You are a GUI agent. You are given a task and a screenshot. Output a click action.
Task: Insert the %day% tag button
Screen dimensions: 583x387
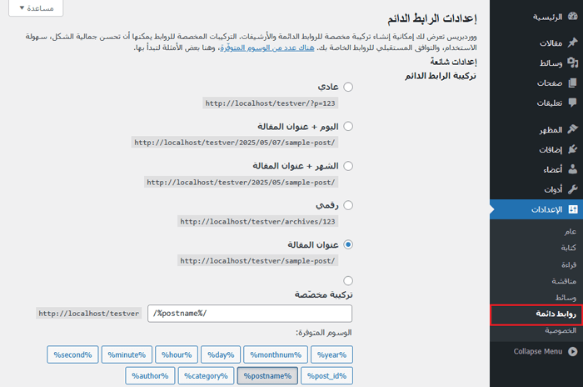point(221,354)
